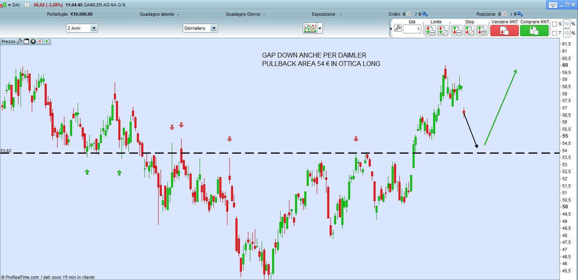Select the GAP DOWN ANCHE PER DAIMLER annotation
578x280 pixels.
click(314, 55)
